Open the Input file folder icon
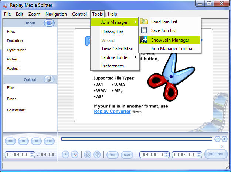 point(49,23)
